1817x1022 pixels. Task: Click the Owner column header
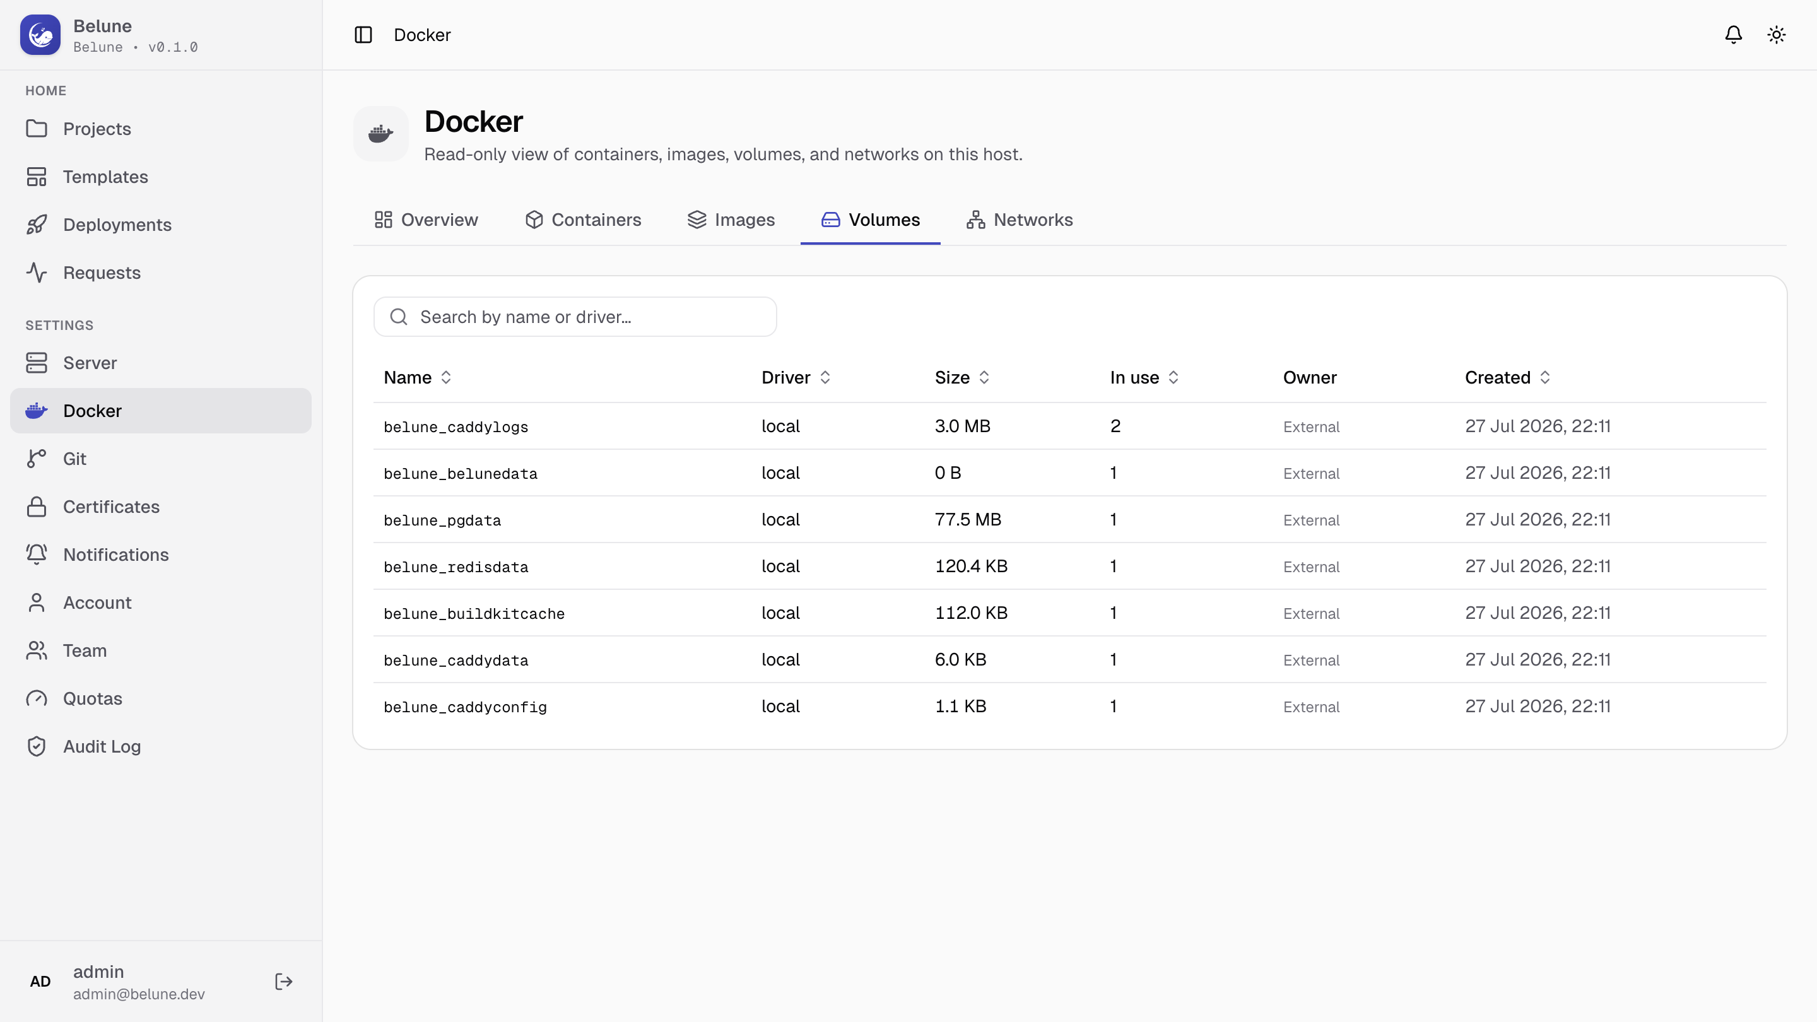click(1310, 377)
